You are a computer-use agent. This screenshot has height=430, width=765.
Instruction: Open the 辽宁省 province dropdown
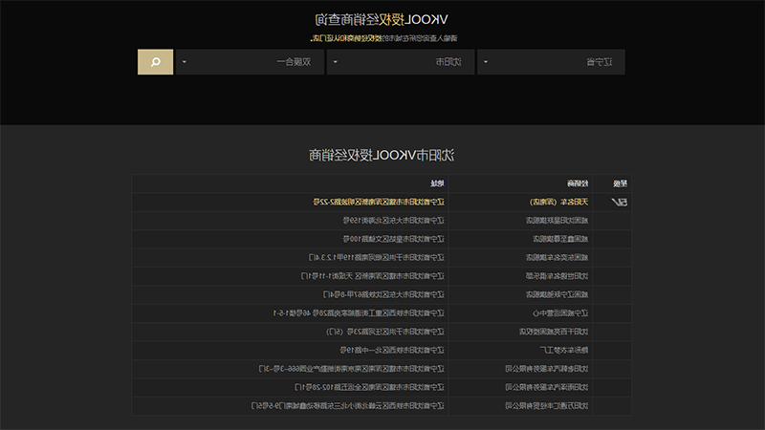click(551, 62)
